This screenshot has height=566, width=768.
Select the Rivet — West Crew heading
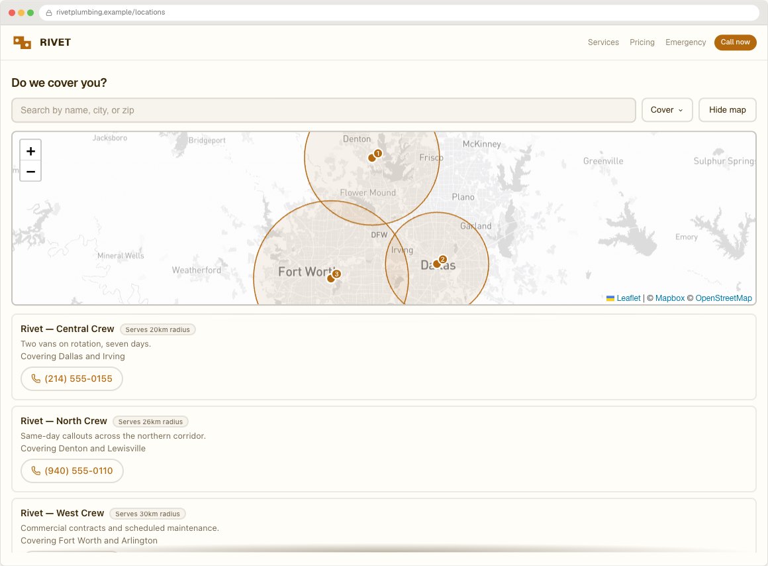tap(62, 514)
